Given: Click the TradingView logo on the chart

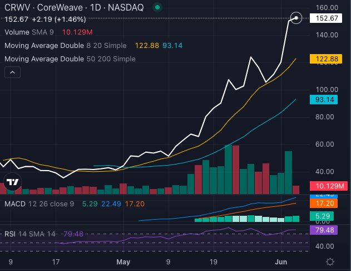Looking at the screenshot, I should (x=13, y=182).
